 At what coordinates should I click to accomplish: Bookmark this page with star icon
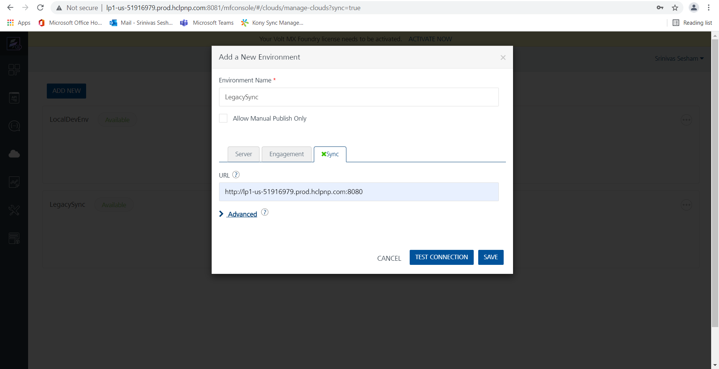[675, 7]
